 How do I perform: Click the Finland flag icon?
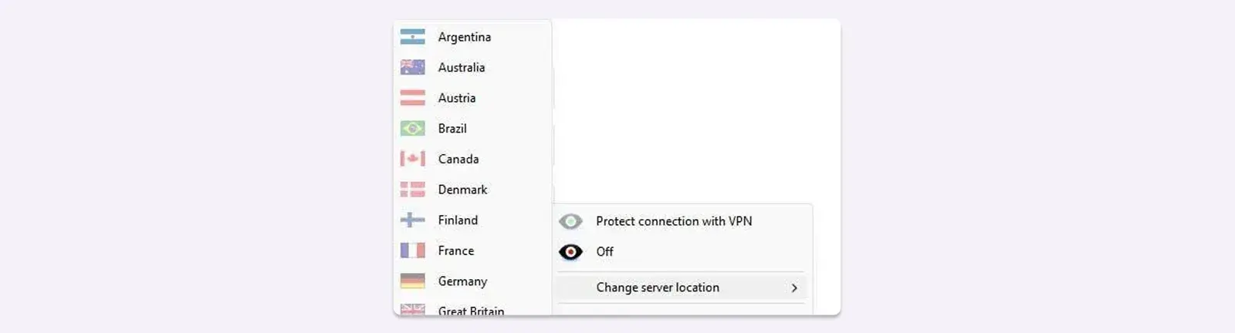pyautogui.click(x=412, y=220)
